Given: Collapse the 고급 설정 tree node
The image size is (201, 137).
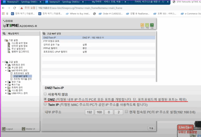Looking at the screenshot, I should point(3,62).
